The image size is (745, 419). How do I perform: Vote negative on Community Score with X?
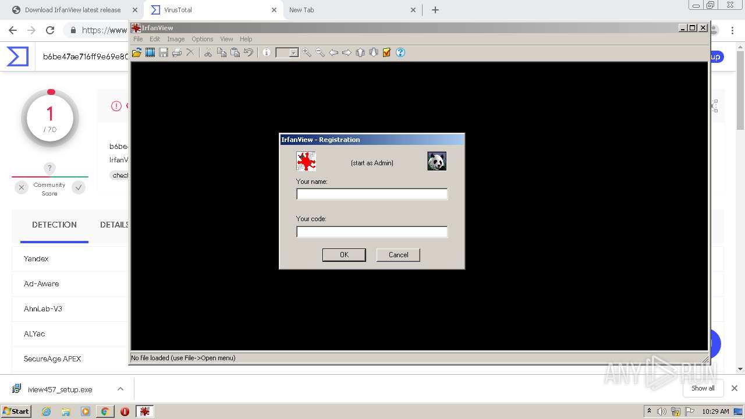pyautogui.click(x=22, y=187)
